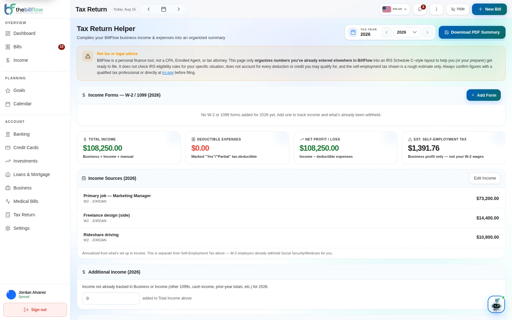This screenshot has height=320, width=512.
Task: Sign out of the account
Action: point(35,310)
